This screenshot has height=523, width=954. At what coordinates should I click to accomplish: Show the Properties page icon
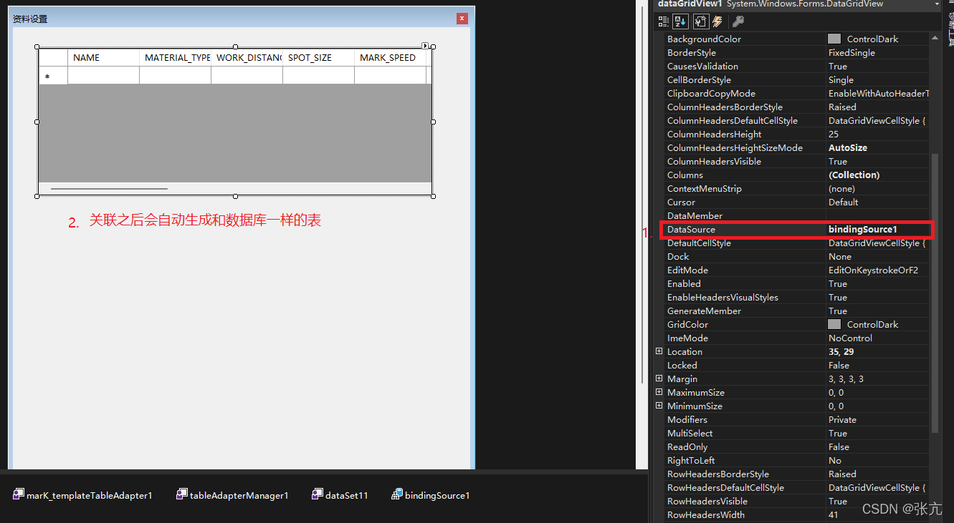pyautogui.click(x=700, y=21)
